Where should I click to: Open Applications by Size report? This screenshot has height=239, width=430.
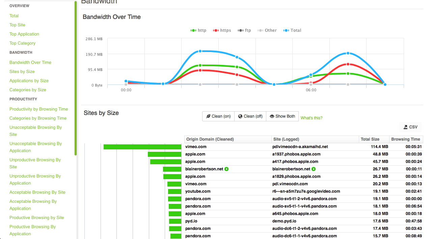click(x=29, y=81)
